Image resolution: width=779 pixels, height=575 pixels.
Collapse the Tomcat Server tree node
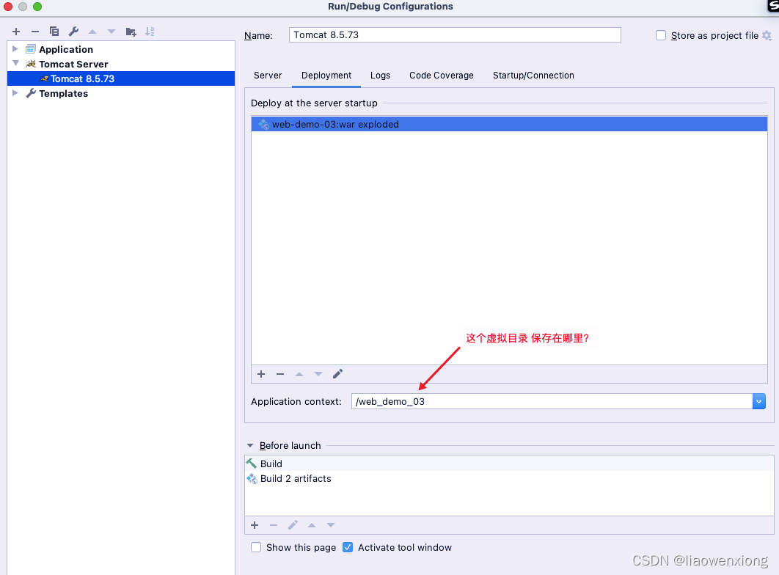(15, 63)
